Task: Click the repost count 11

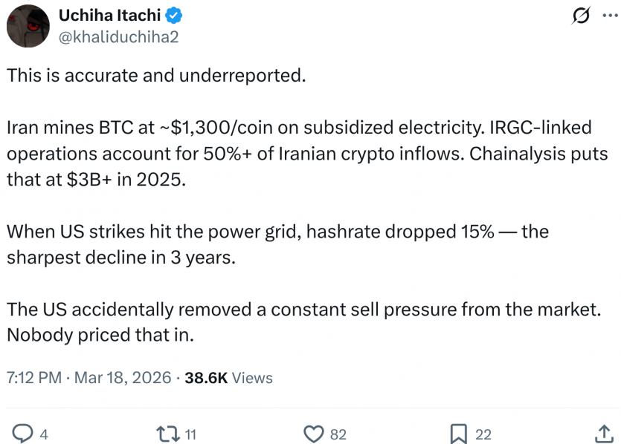Action: (190, 434)
